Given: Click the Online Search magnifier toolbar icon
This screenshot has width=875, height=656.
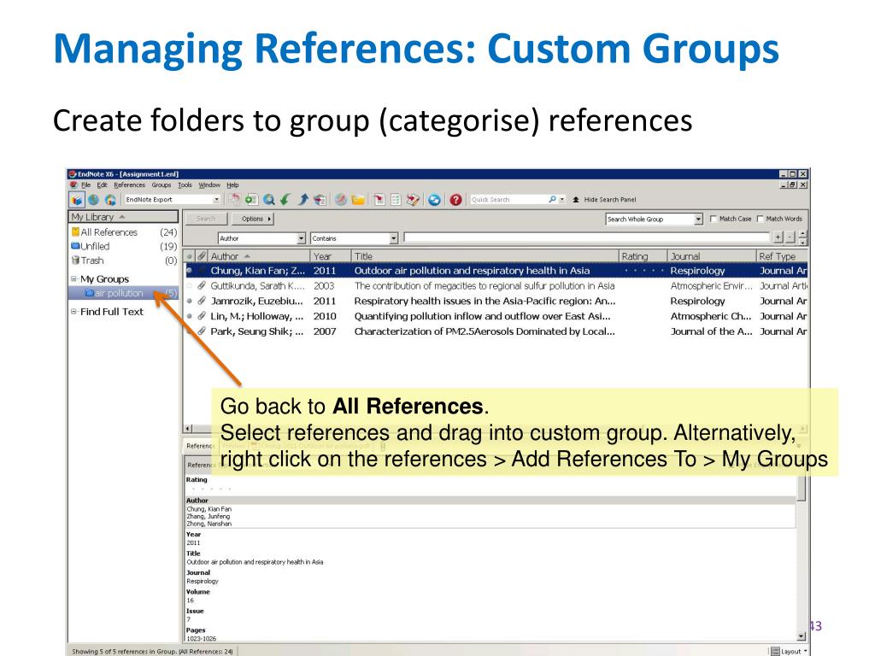Looking at the screenshot, I should tap(269, 200).
